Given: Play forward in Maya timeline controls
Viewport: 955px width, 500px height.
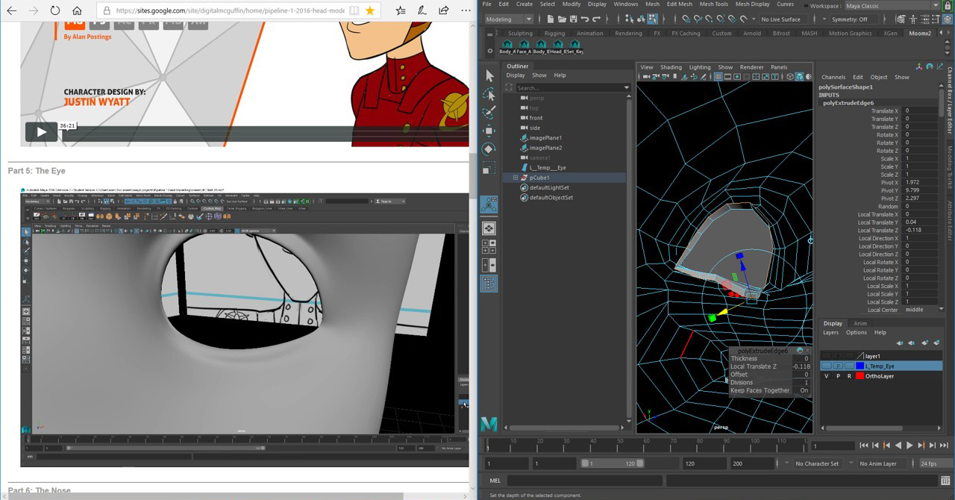Looking at the screenshot, I should 909,446.
